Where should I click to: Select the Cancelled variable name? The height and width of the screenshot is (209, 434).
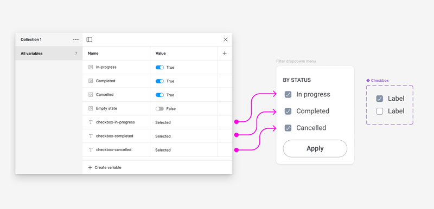click(x=105, y=94)
